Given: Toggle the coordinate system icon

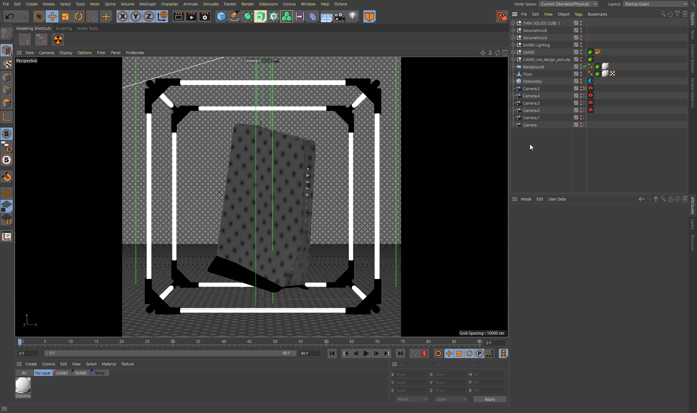Looking at the screenshot, I should coord(162,16).
